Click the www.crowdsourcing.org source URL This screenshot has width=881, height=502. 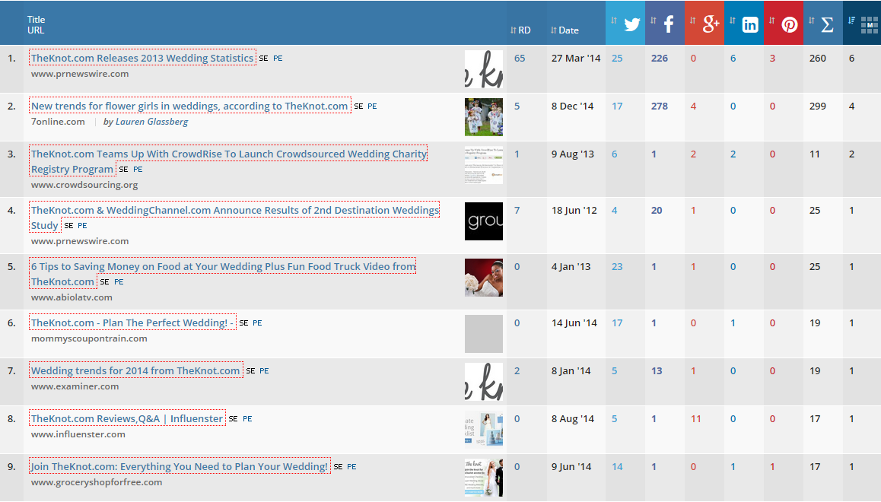point(84,185)
